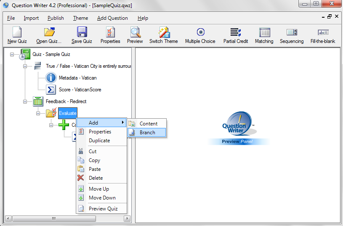Click the Metadata info icon
Screen dimensions: 343x226
click(51, 78)
